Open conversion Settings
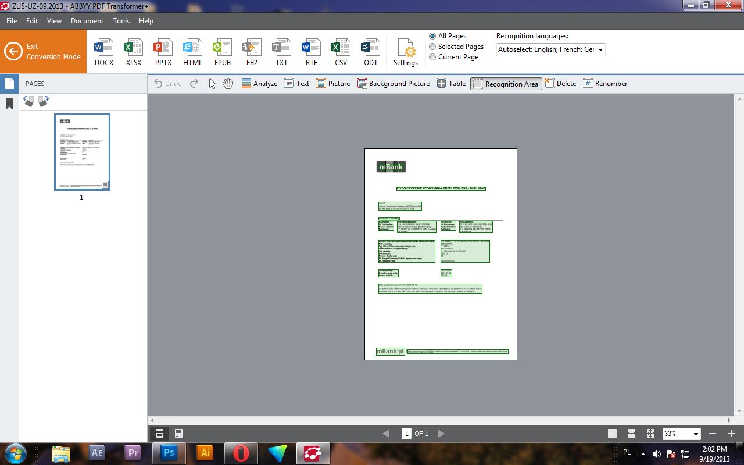 tap(406, 52)
